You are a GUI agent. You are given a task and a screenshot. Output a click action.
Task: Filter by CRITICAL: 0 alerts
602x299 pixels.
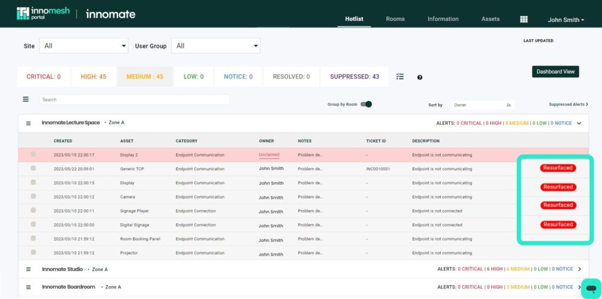pyautogui.click(x=44, y=77)
